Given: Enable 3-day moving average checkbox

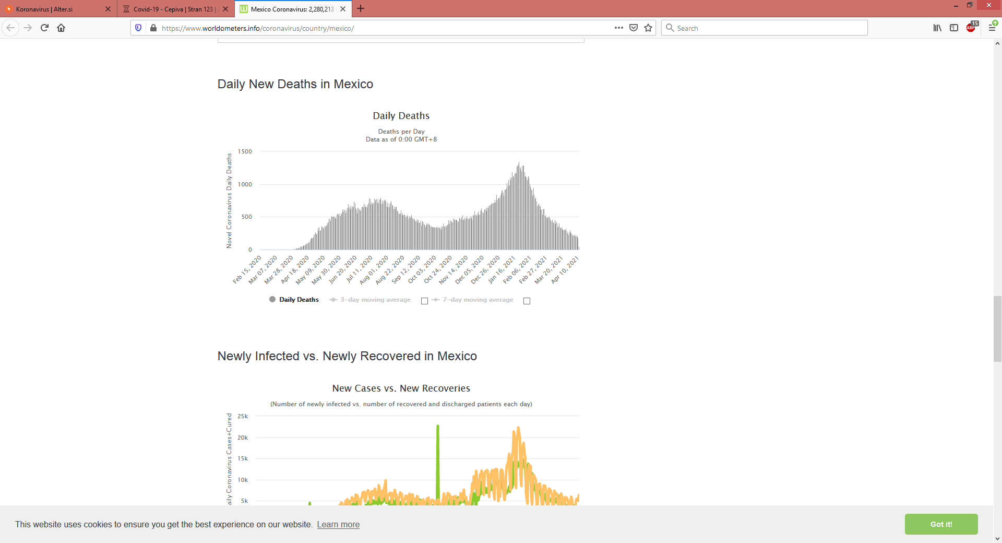Looking at the screenshot, I should click(424, 301).
